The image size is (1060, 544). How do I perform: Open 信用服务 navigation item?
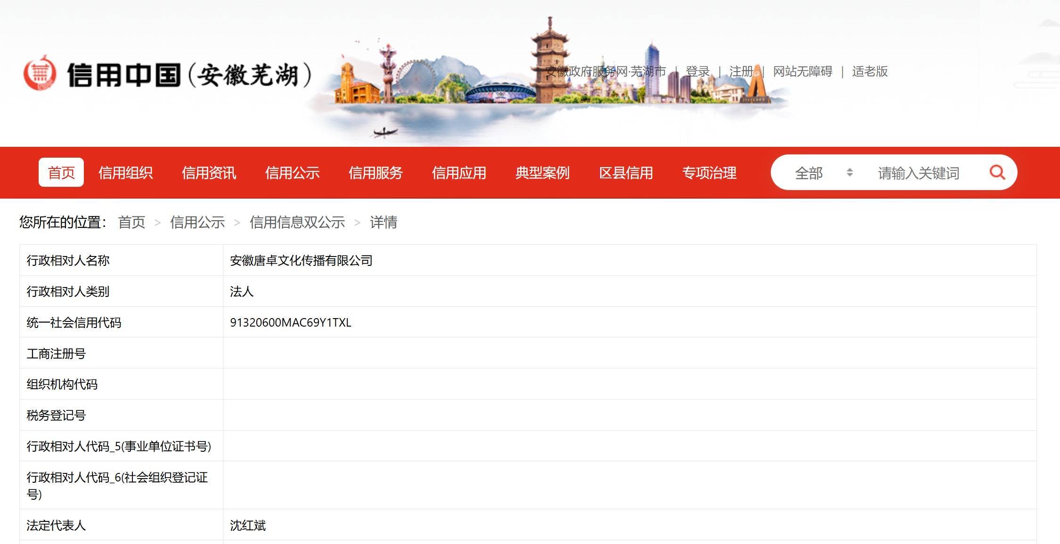[x=375, y=173]
